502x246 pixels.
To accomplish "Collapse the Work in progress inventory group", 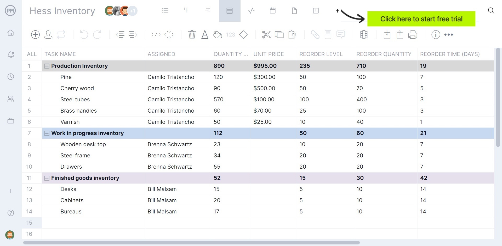I will coord(47,133).
